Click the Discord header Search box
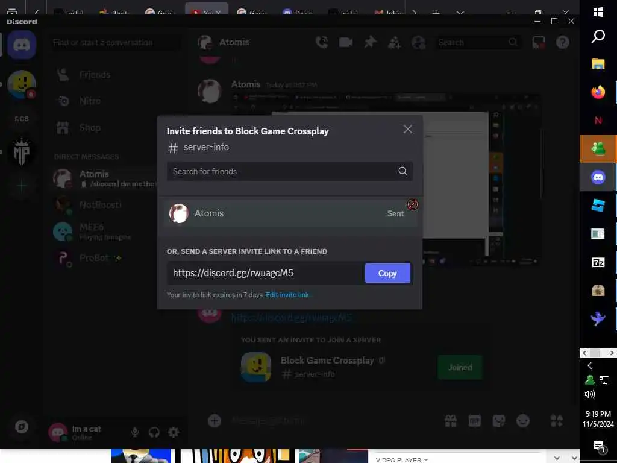 click(x=478, y=42)
